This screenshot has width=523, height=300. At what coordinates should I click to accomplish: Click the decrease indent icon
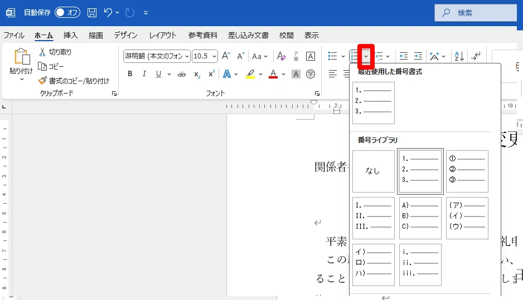coord(404,56)
